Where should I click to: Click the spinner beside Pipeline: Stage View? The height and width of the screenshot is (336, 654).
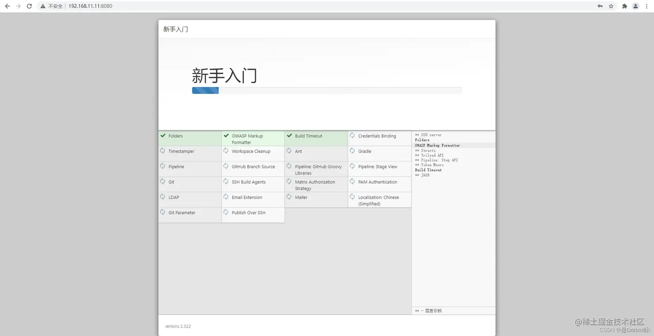click(x=352, y=166)
